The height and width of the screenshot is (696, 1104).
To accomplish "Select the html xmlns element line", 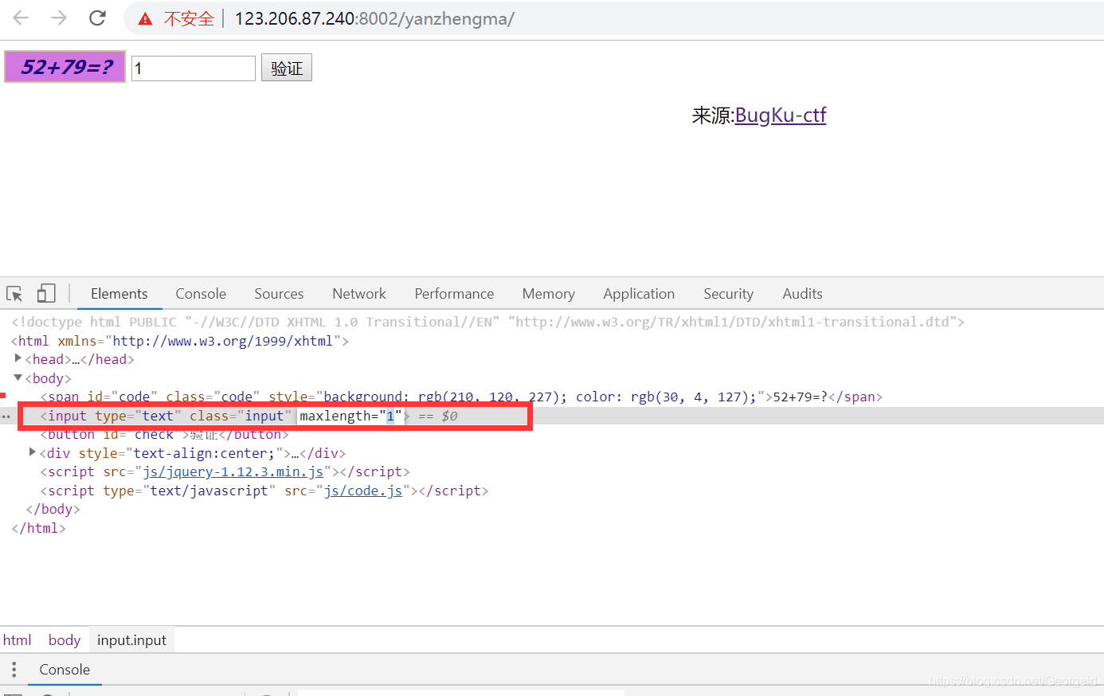I will [x=180, y=341].
